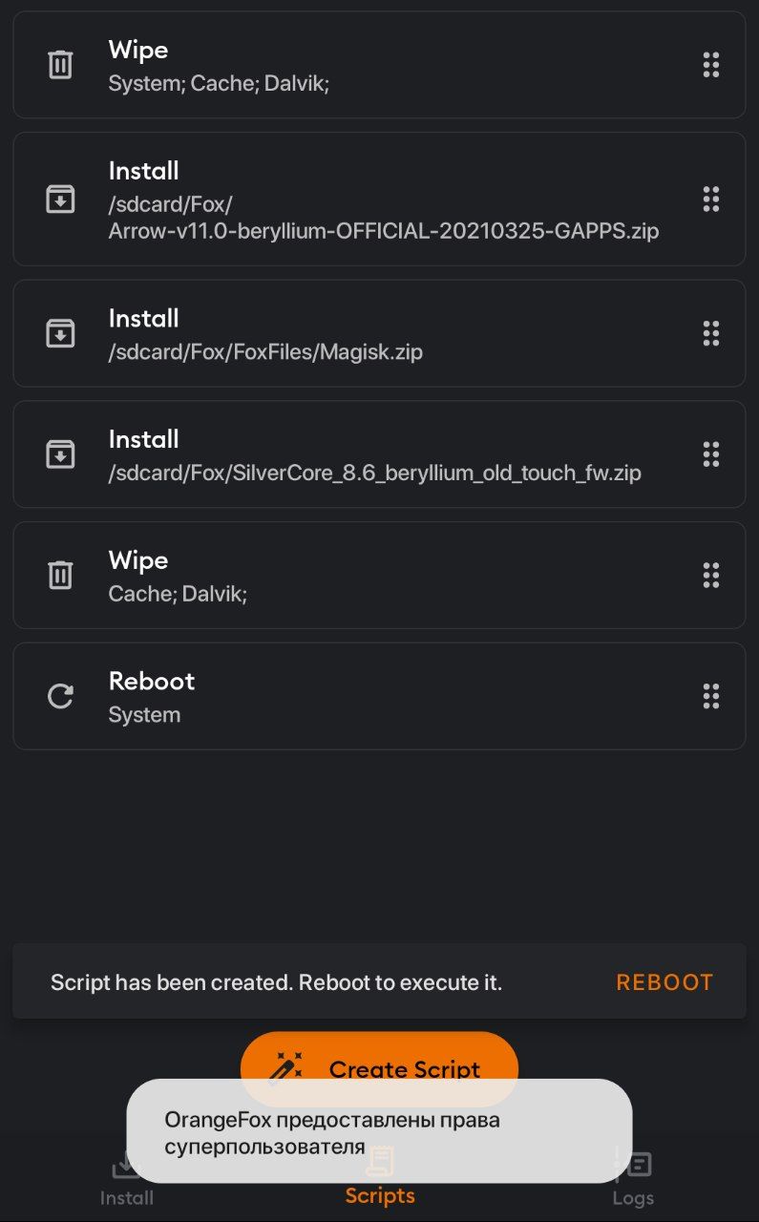Click the orange REBOOT snackbar action
Image resolution: width=759 pixels, height=1222 pixels.
pyautogui.click(x=664, y=982)
